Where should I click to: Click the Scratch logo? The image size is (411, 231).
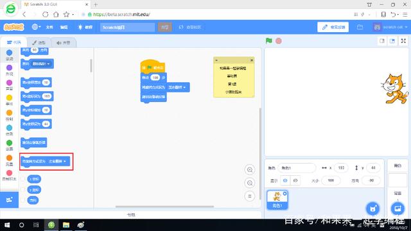click(13, 27)
